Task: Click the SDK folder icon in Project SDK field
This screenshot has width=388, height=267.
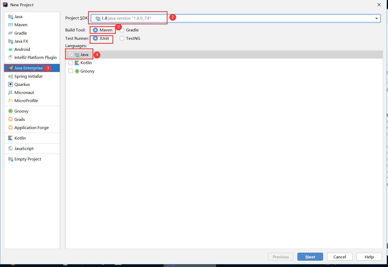Action: 98,18
